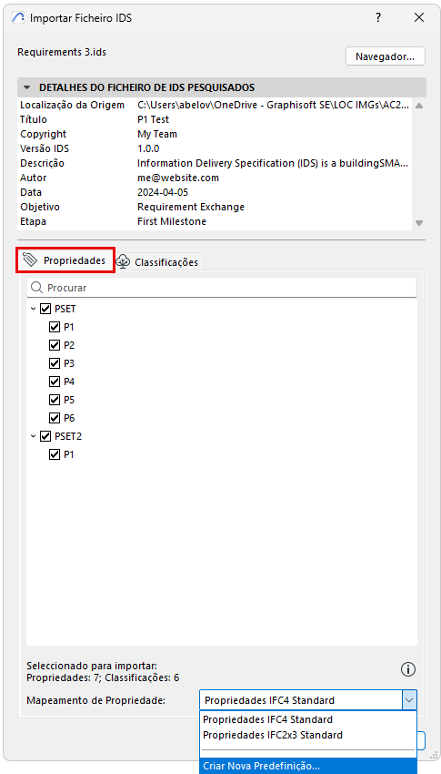
Task: Toggle the P2 checkbox under PSET
Action: coord(55,345)
